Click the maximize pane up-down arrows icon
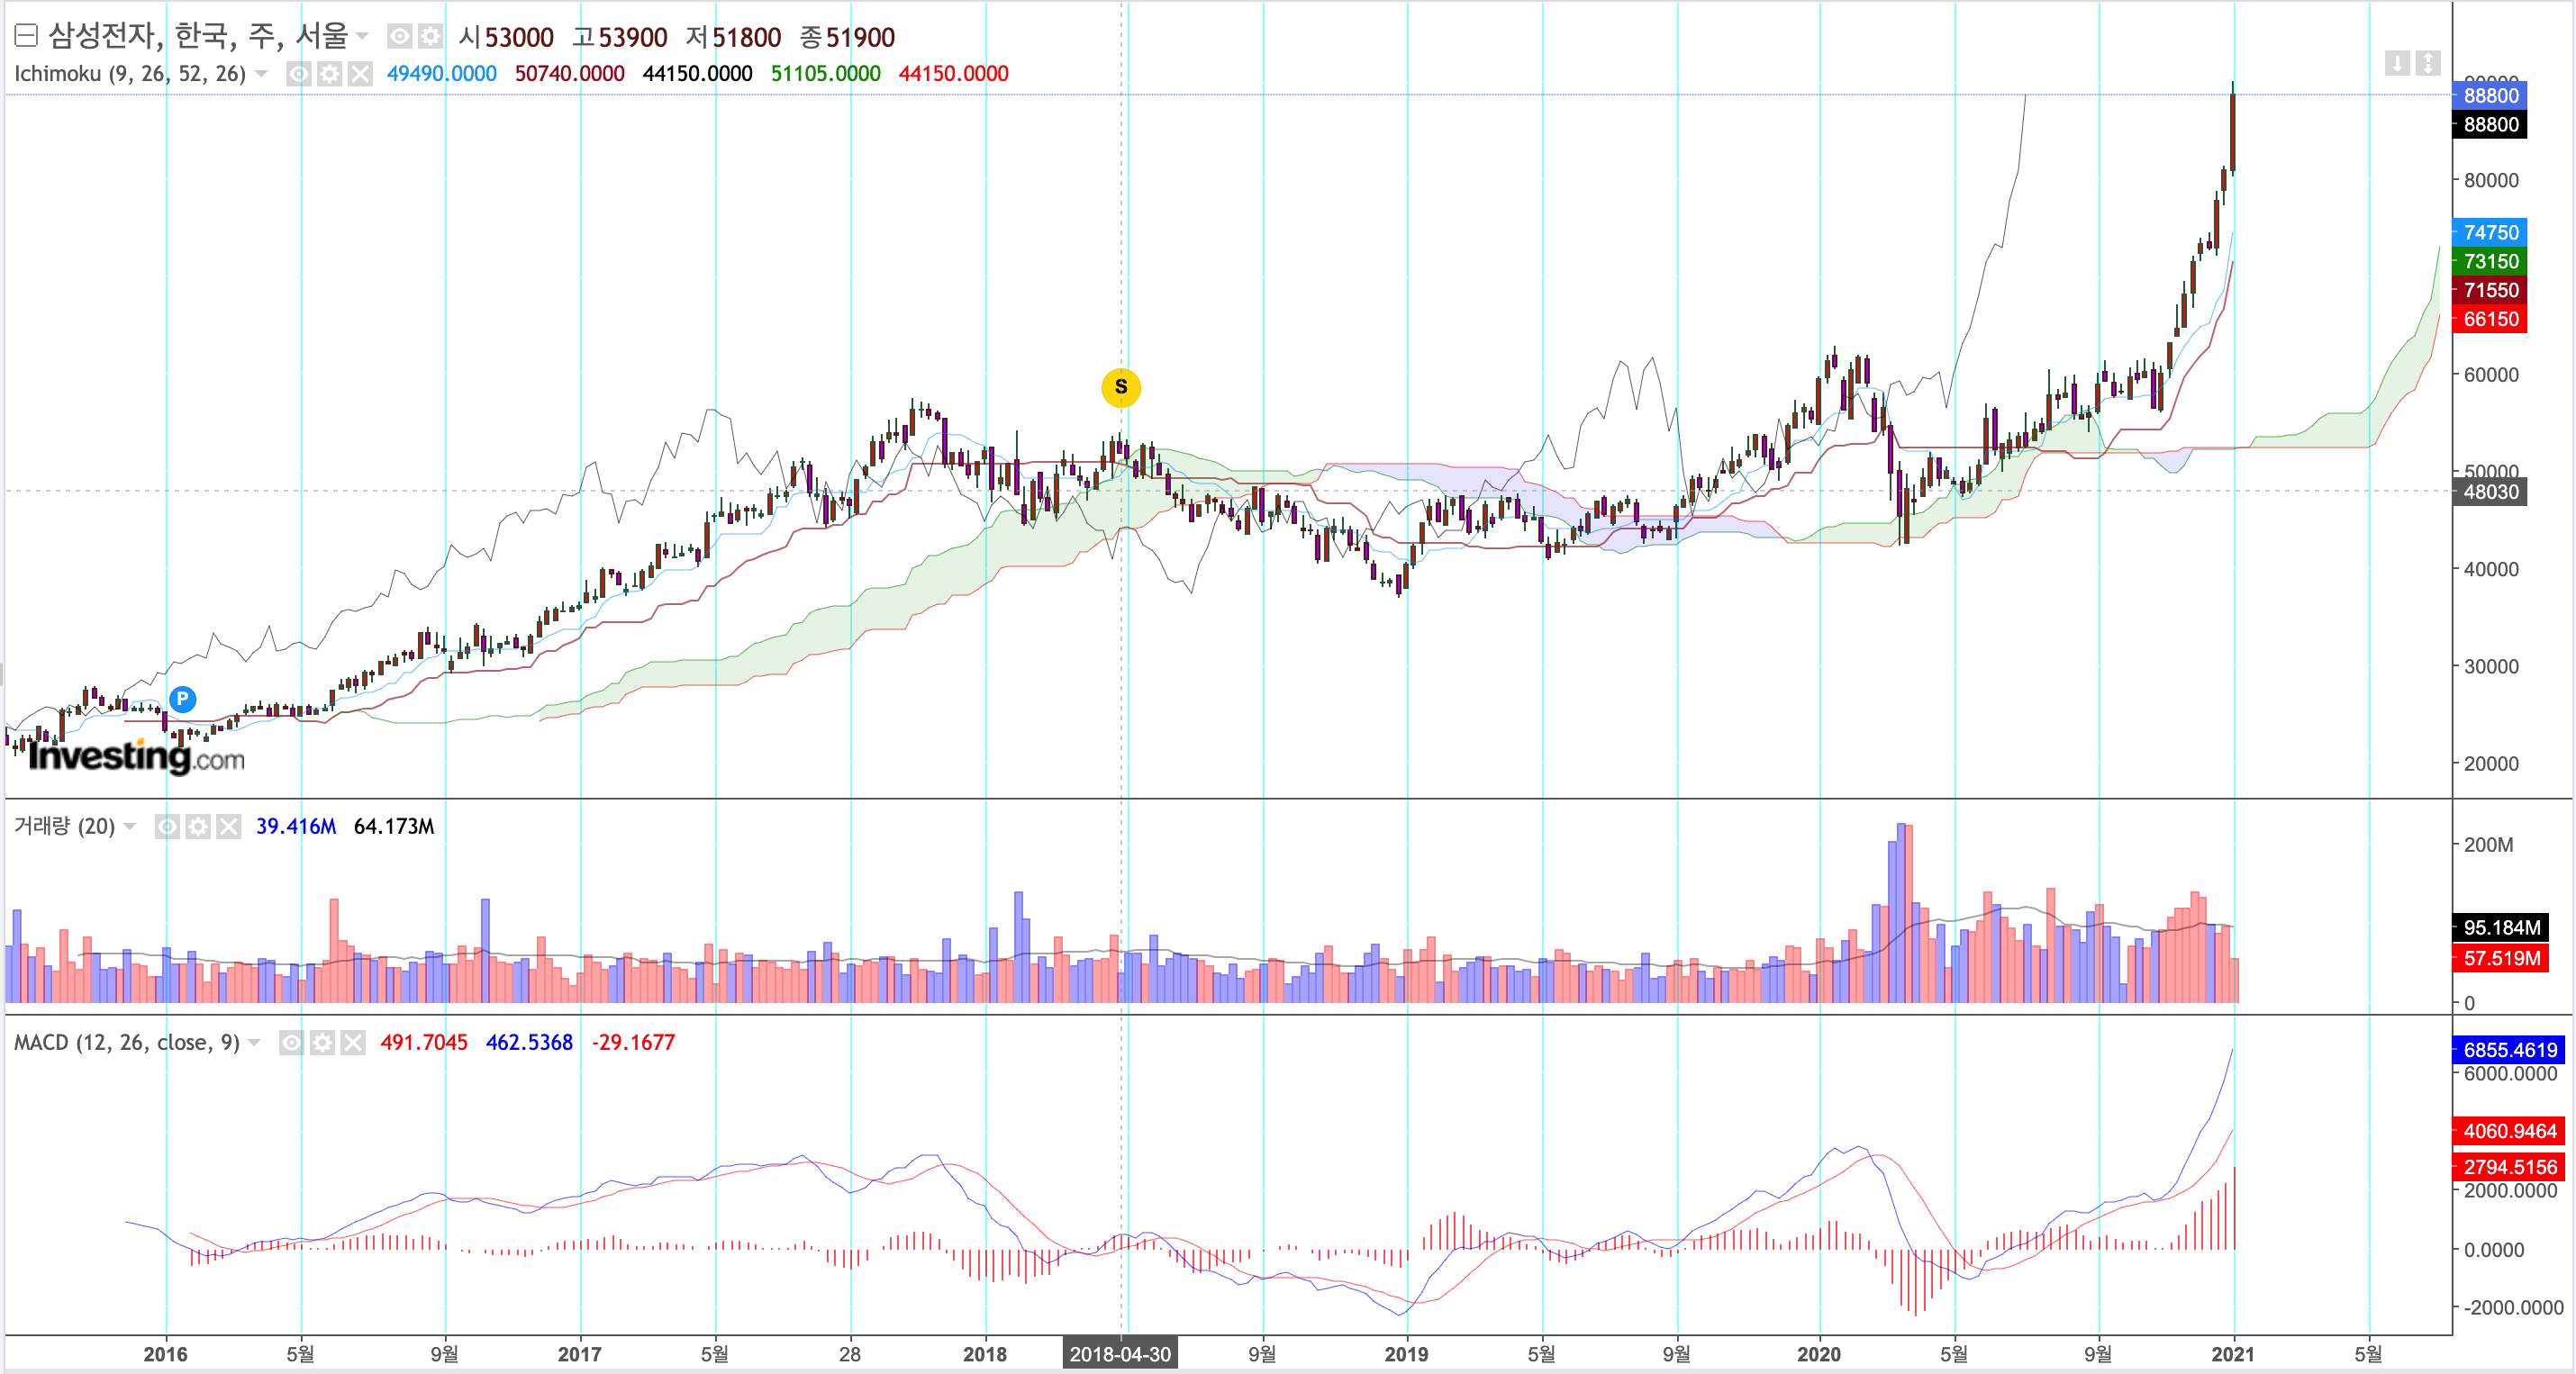 pyautogui.click(x=2427, y=64)
